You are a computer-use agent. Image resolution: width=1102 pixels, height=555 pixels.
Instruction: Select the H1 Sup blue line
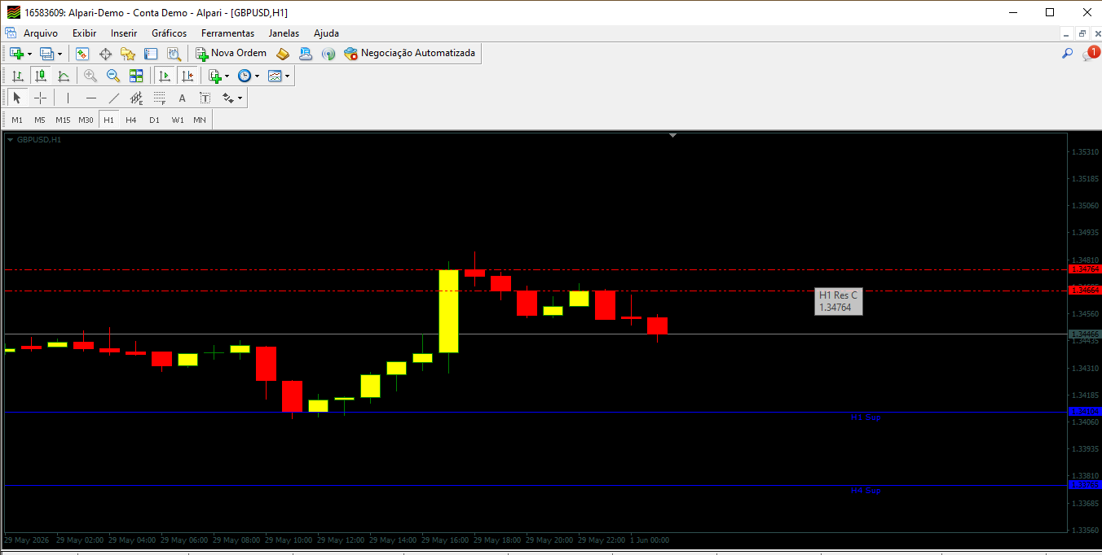535,413
